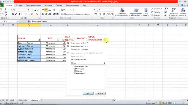Open Форматировать как таблицу gallery
Viewport: 188px width, 105px height.
click(136, 12)
